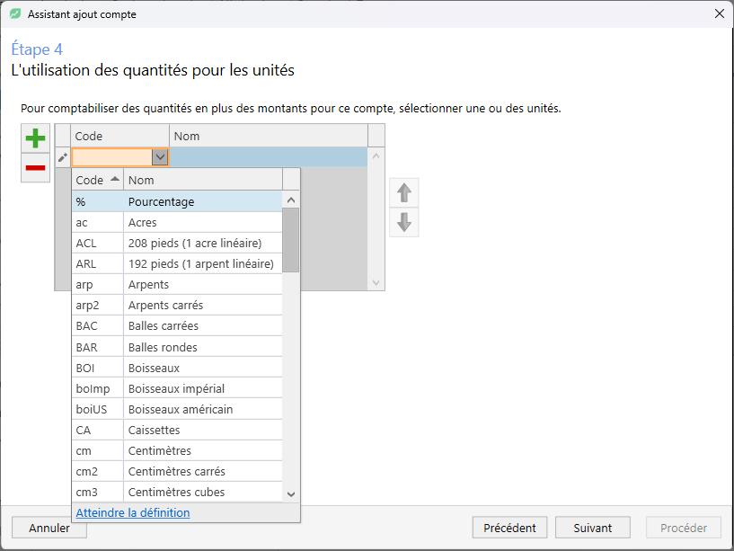Select the Arpents unit row
The width and height of the screenshot is (734, 551).
click(177, 284)
